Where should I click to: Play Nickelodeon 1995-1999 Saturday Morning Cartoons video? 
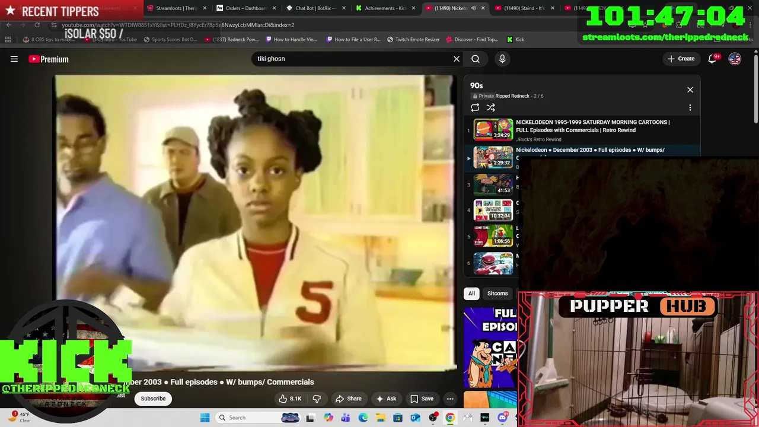(582, 130)
